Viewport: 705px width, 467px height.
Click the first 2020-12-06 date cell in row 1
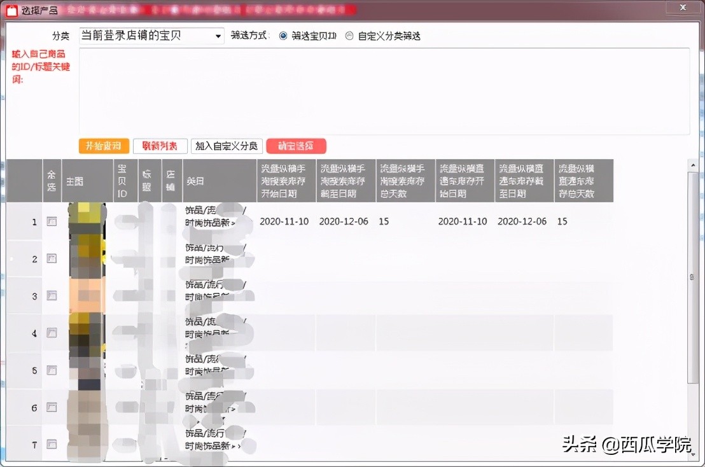click(344, 221)
